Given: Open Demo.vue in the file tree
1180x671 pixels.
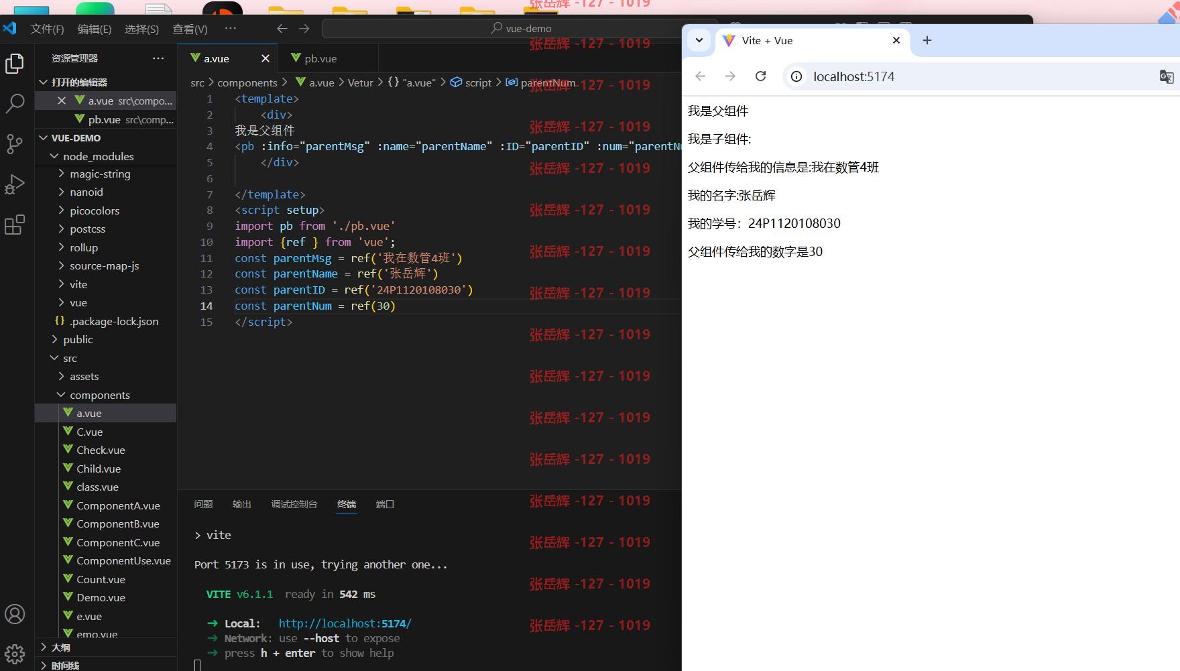Looking at the screenshot, I should click(101, 597).
